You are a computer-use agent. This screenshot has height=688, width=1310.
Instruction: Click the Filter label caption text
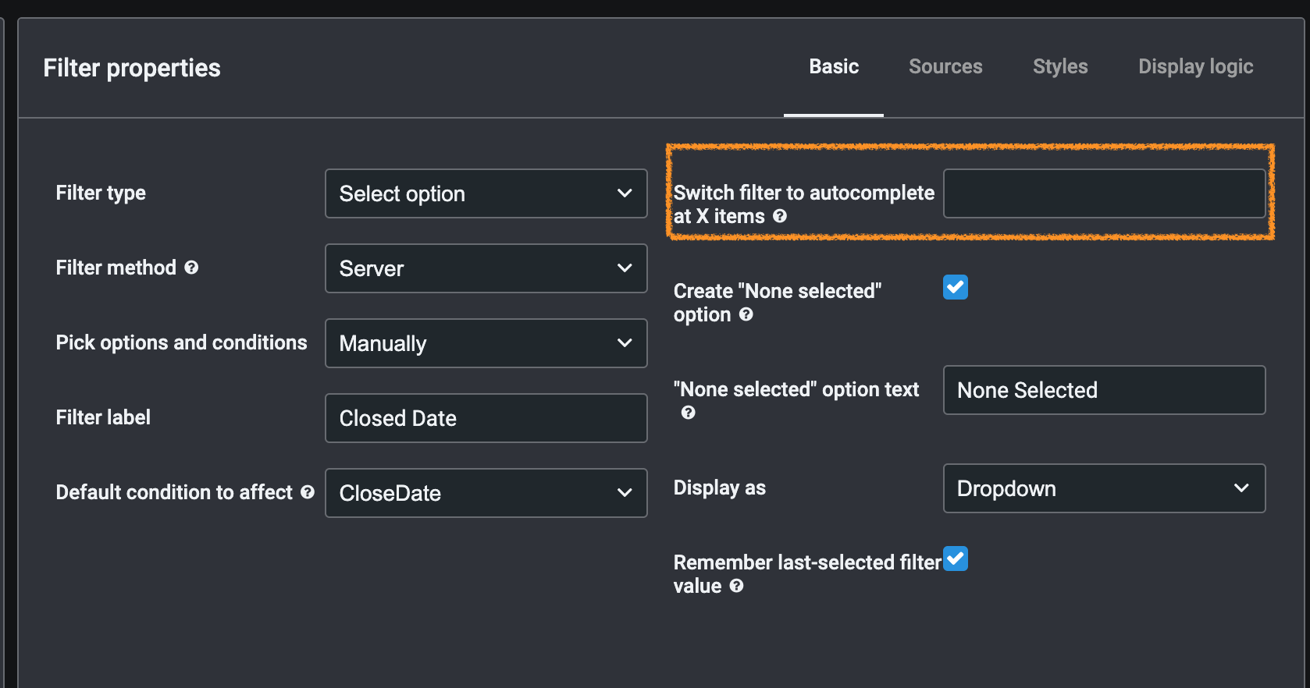coord(103,417)
